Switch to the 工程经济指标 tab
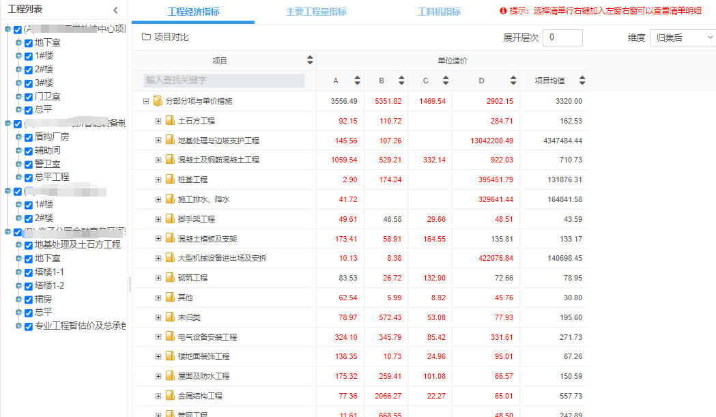 click(193, 12)
